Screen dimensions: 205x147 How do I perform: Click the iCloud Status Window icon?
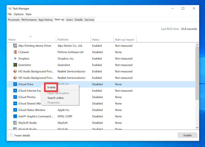coord(15,110)
